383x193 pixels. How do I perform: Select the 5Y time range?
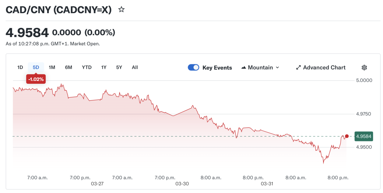point(119,67)
